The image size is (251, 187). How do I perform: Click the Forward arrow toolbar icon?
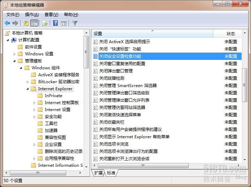pos(15,23)
